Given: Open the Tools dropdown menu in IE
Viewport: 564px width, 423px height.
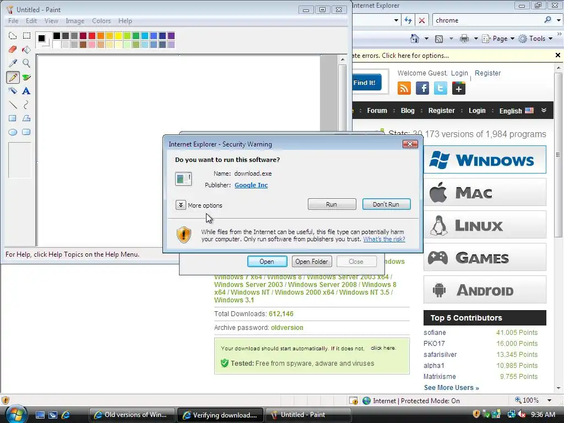Looking at the screenshot, I should click(535, 39).
